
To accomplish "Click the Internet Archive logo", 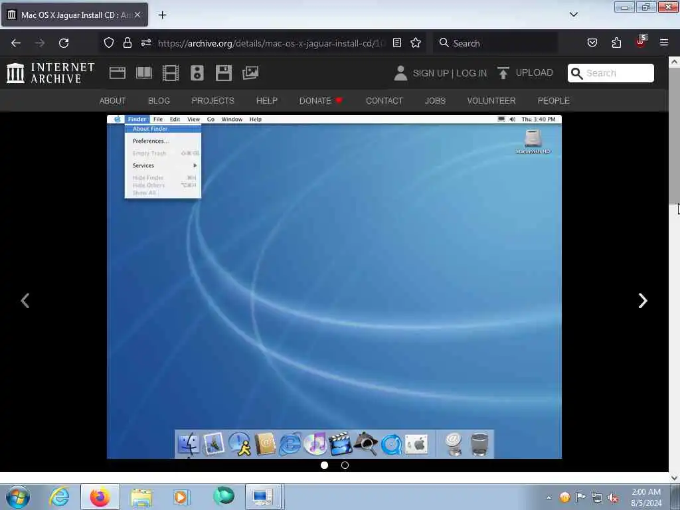I will [x=50, y=73].
